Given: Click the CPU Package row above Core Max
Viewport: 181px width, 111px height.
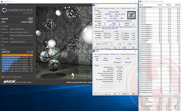Looking at the screenshot, I should [x=160, y=40].
